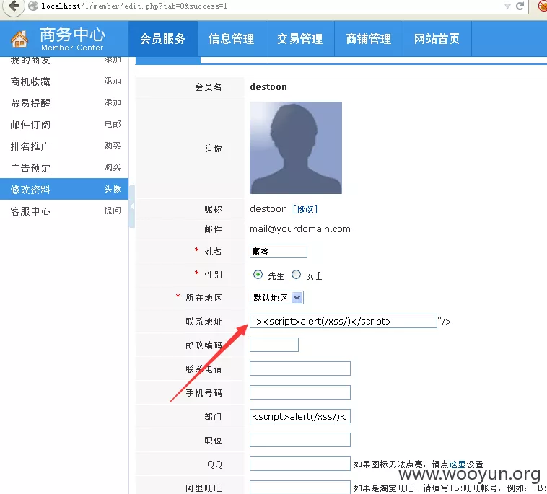Click 购买 next to 广告预定
547x494 pixels.
(113, 167)
